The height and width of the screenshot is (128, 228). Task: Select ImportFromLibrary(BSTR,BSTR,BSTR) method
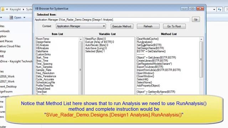coord(159,70)
